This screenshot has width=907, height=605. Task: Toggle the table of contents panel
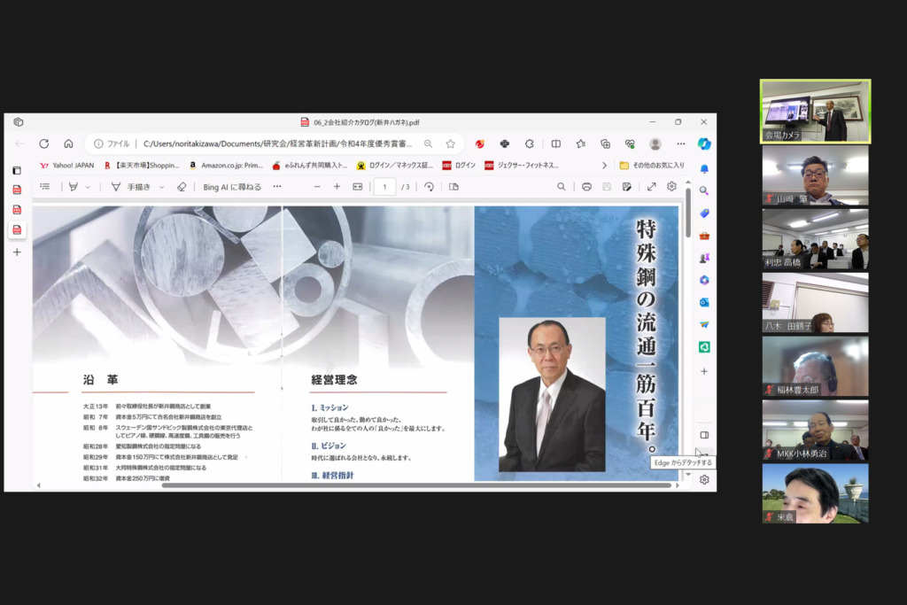point(45,187)
